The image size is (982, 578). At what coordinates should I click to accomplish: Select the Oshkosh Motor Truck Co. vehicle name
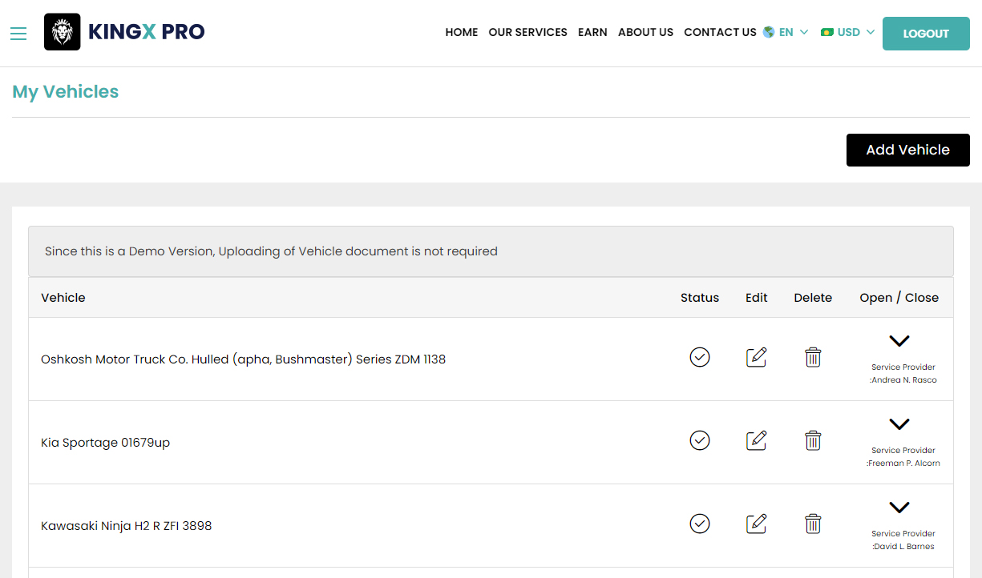point(243,359)
